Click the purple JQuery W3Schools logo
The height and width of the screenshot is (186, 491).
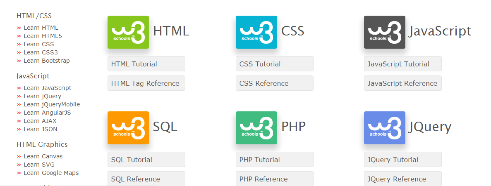384,128
